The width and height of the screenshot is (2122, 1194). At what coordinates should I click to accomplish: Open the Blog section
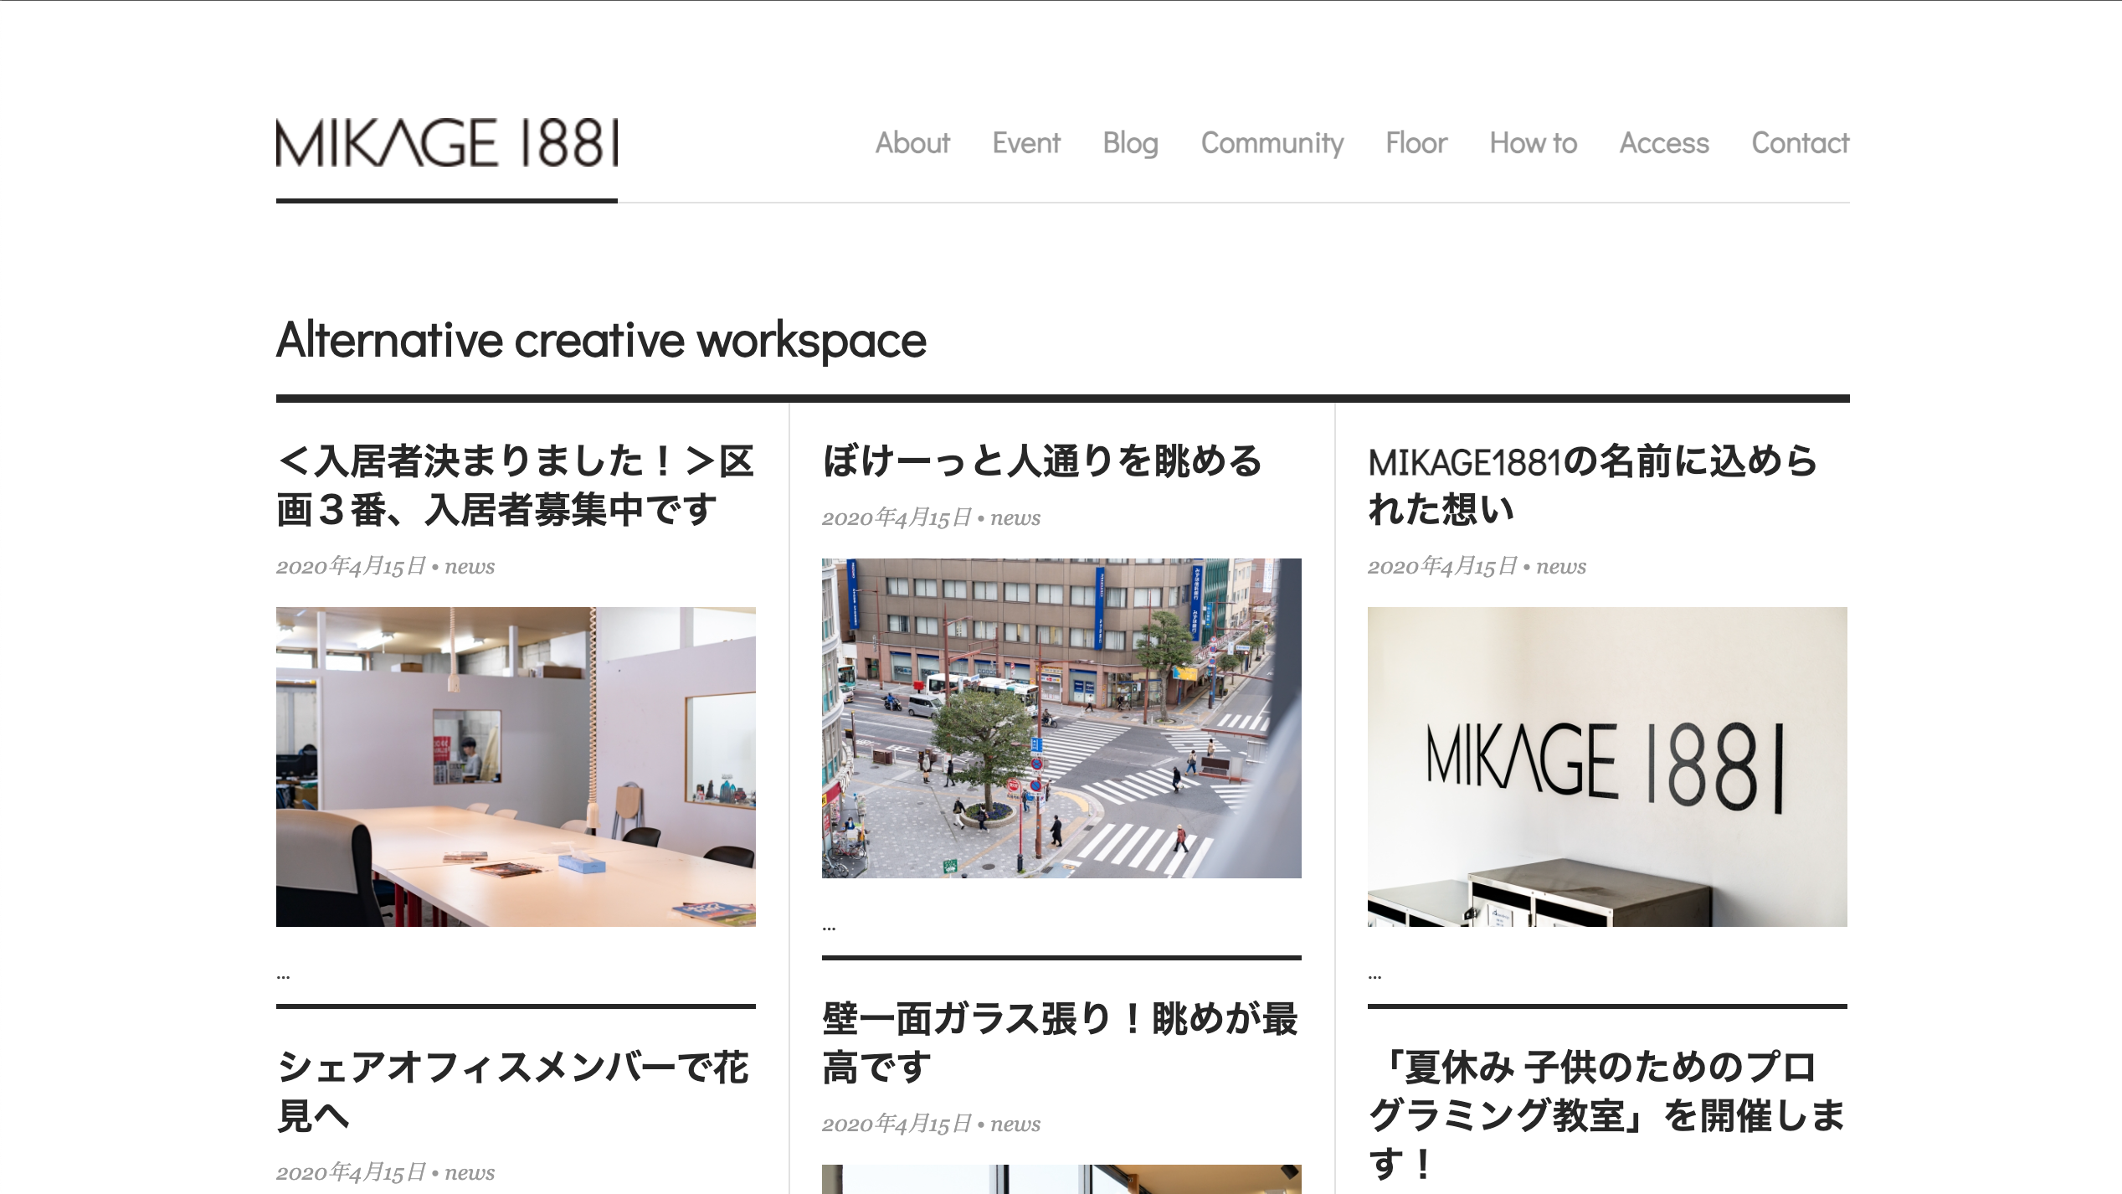1130,143
